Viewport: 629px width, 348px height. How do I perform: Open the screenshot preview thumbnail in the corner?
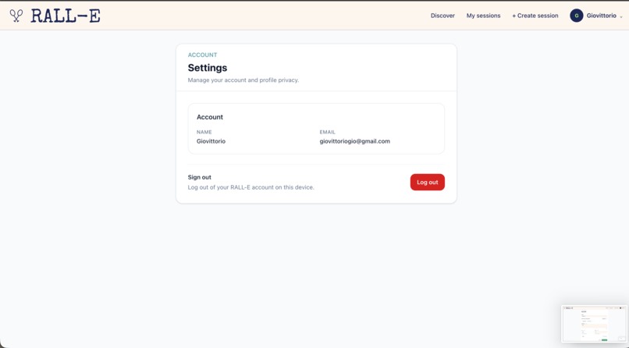click(x=594, y=324)
